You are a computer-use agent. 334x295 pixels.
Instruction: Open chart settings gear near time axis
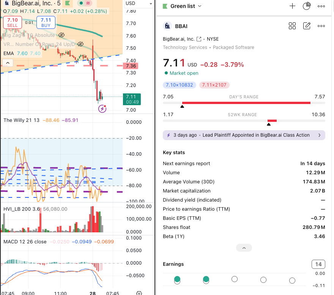coord(139,293)
